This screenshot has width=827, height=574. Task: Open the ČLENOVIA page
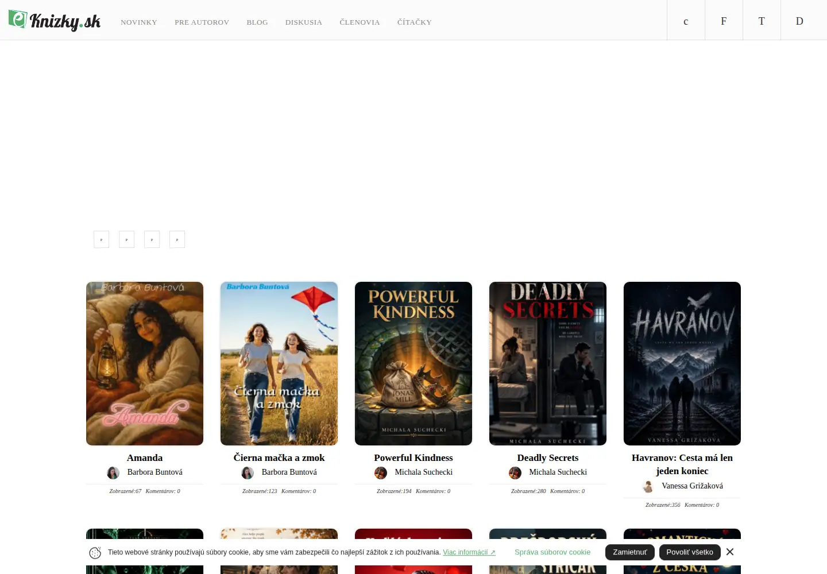(x=360, y=22)
